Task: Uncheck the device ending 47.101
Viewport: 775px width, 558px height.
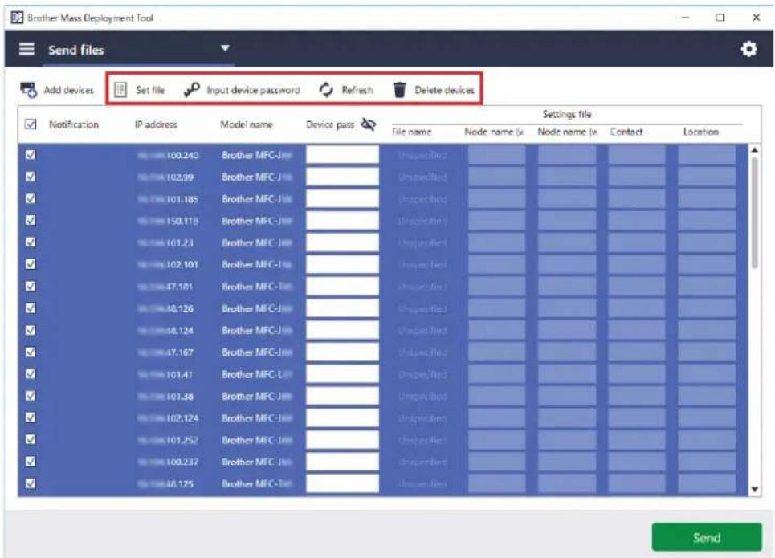Action: click(x=31, y=286)
